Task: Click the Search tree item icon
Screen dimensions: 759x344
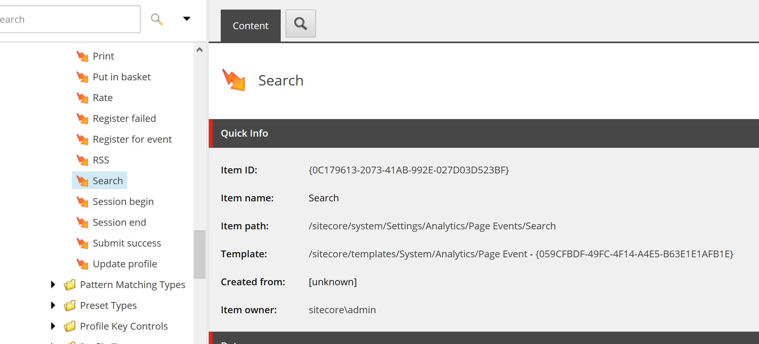Action: pyautogui.click(x=82, y=181)
